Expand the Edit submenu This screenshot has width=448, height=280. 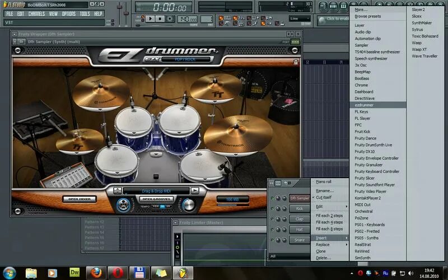click(x=330, y=206)
